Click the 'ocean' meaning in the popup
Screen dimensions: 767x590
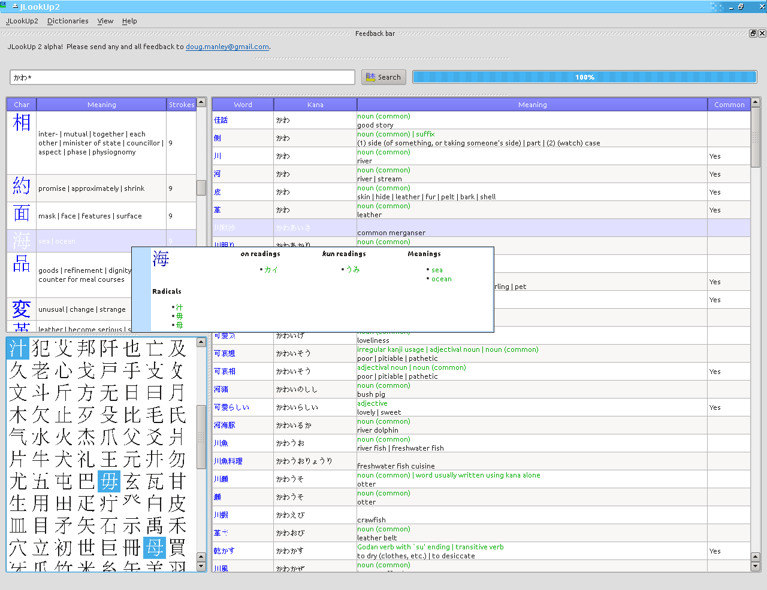point(442,279)
